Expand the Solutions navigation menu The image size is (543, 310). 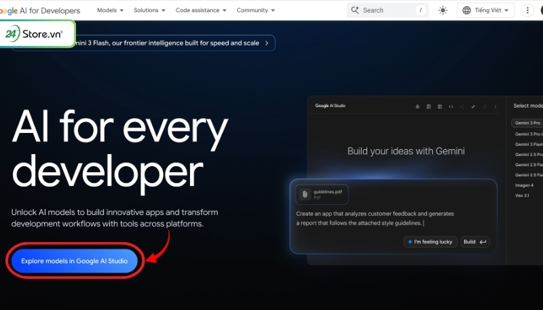point(149,10)
